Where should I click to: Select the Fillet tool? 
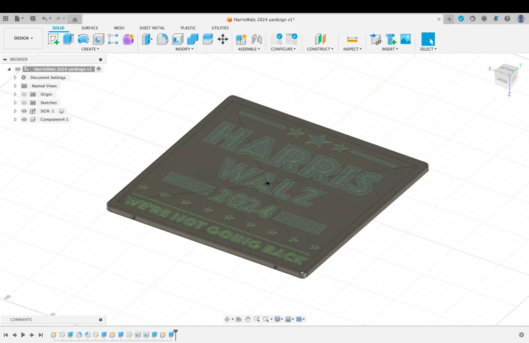tap(162, 39)
